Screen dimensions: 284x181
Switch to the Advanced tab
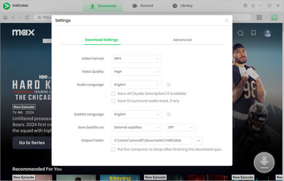(x=182, y=40)
